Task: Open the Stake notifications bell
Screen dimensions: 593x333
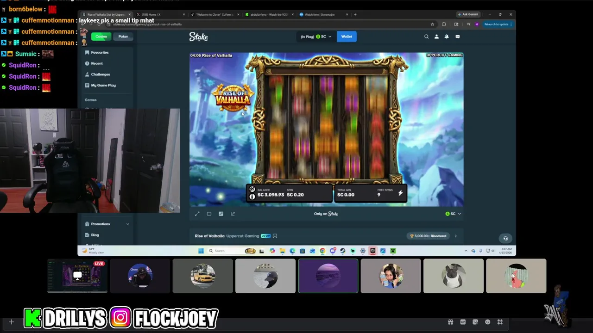Action: tap(447, 37)
